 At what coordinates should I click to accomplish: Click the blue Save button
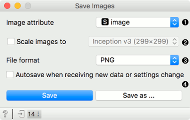click(49, 95)
